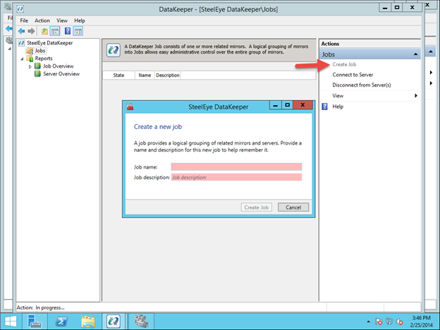
Task: Click the Forward arrow toolbar icon
Action: (x=31, y=32)
